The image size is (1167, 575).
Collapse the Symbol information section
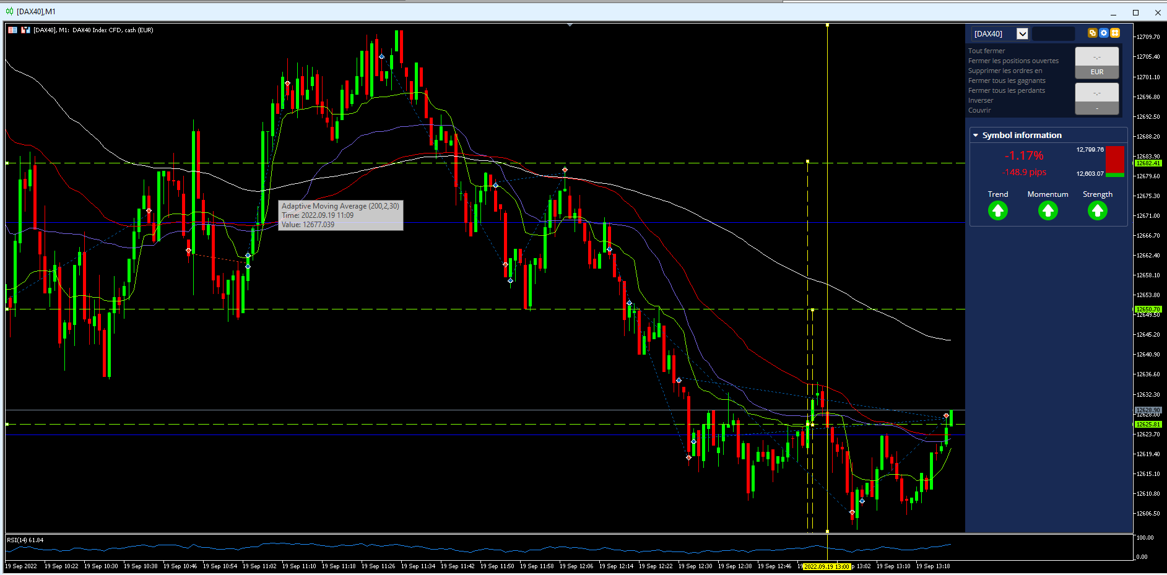coord(976,135)
